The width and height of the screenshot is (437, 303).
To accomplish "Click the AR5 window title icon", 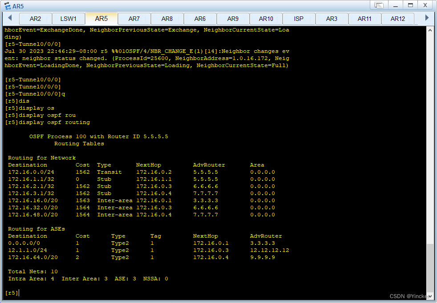I will 8,6.
